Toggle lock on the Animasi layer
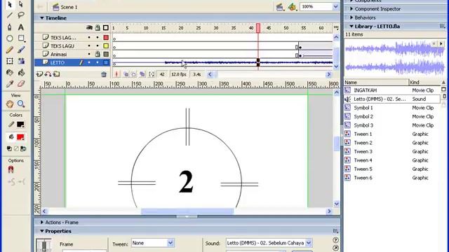The image size is (449, 252). coord(98,54)
